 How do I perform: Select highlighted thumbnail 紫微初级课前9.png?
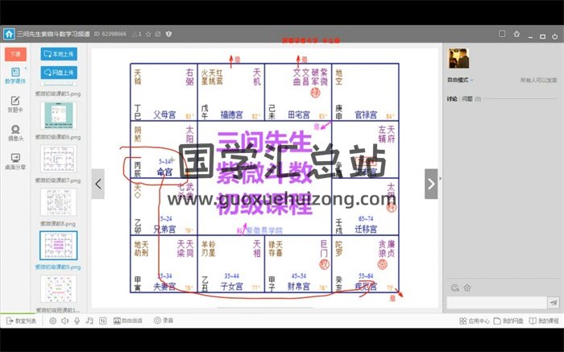tap(58, 246)
